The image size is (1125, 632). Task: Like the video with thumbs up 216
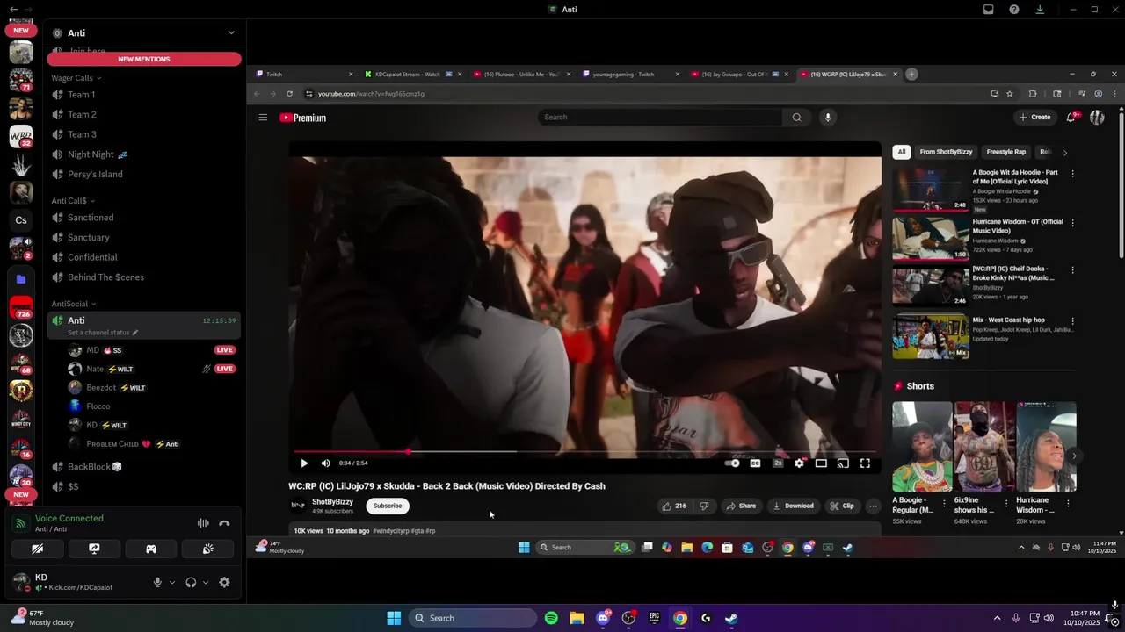pos(674,506)
